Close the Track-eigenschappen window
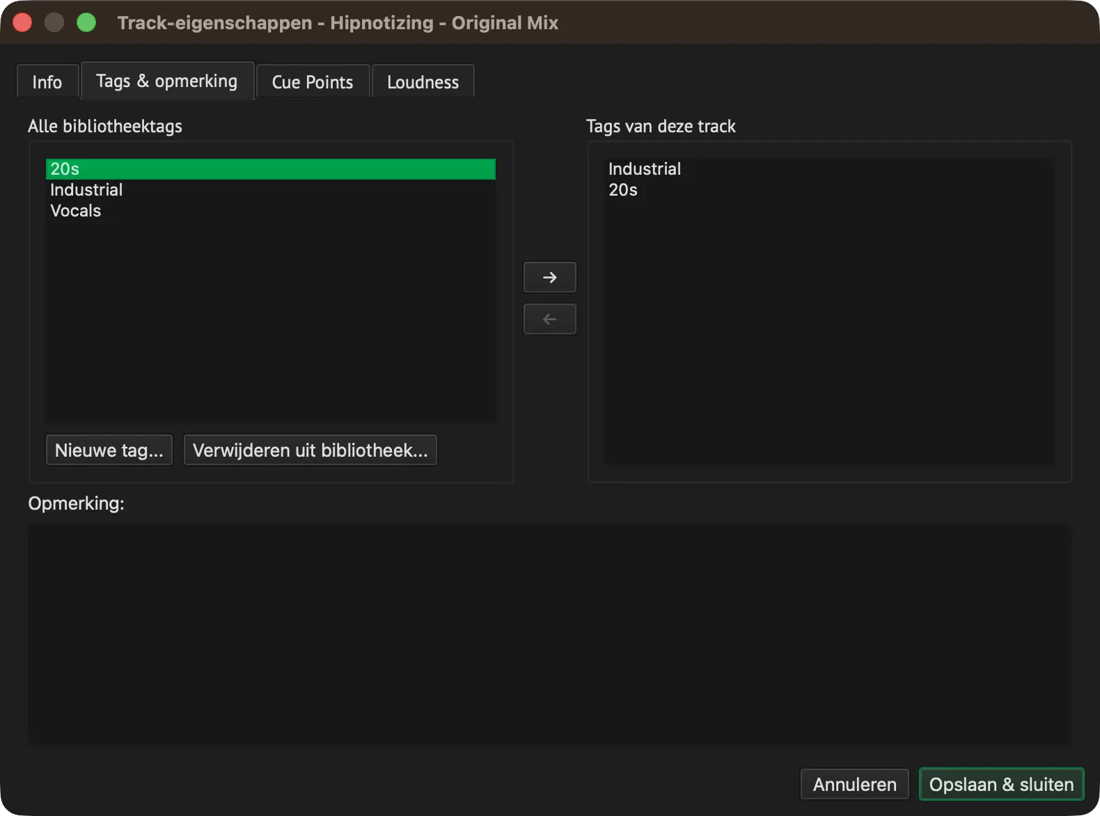The height and width of the screenshot is (816, 1100). [22, 22]
